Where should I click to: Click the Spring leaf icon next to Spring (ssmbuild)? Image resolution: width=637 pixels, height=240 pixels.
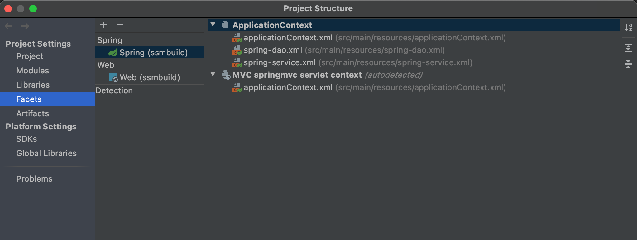tap(113, 53)
